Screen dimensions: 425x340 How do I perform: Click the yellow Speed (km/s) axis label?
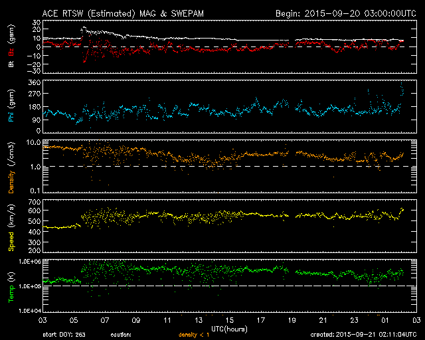11,226
